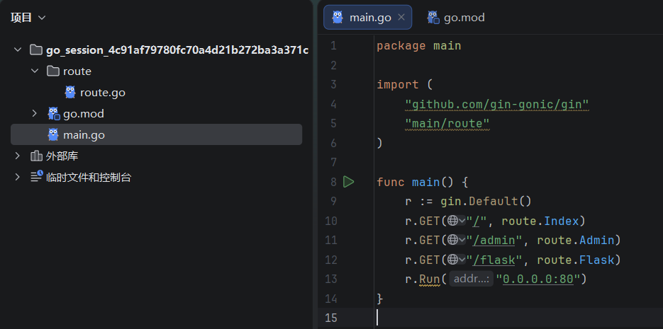Expand the 外部库 node
663x329 pixels.
coord(18,156)
